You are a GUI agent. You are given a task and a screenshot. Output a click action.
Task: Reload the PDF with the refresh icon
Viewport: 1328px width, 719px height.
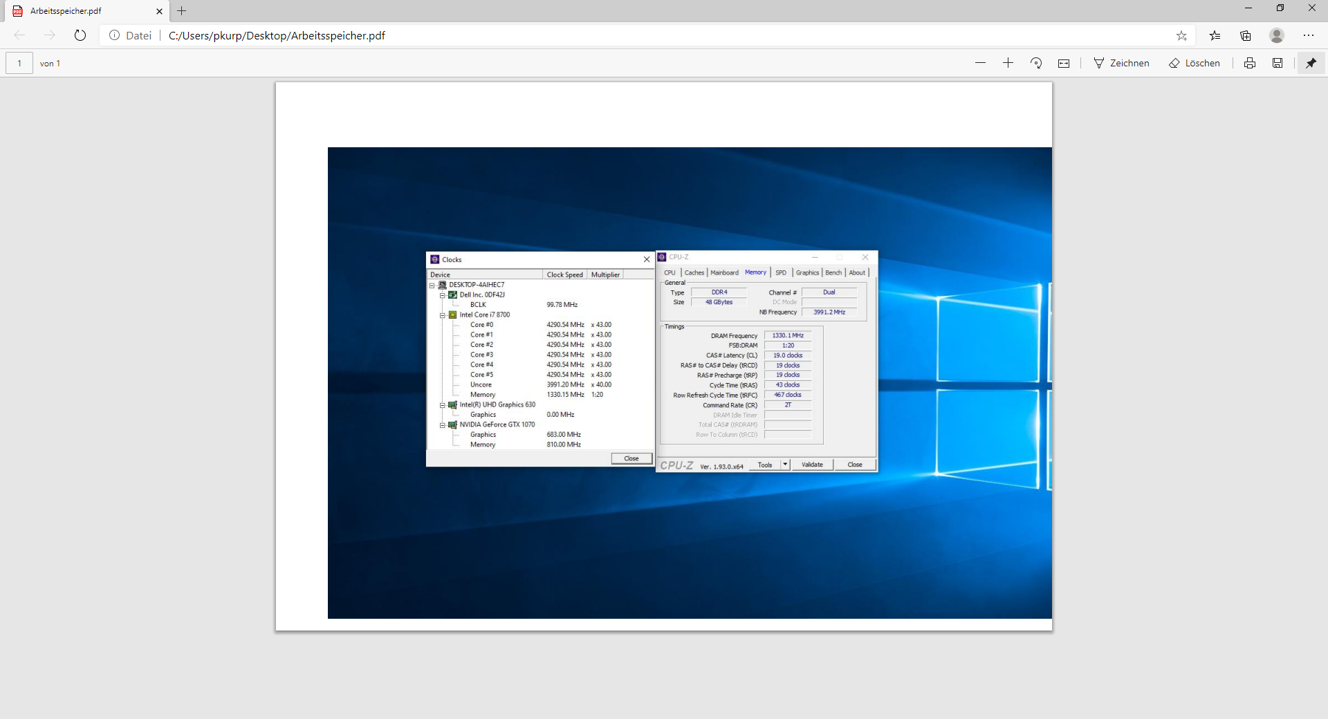(x=80, y=35)
